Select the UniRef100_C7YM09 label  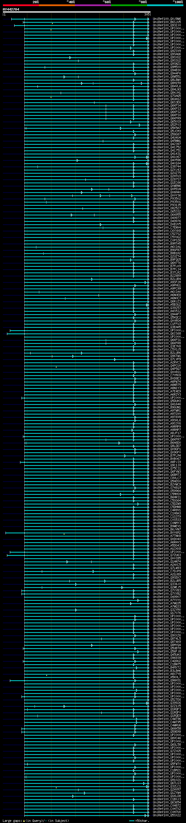(167, 375)
